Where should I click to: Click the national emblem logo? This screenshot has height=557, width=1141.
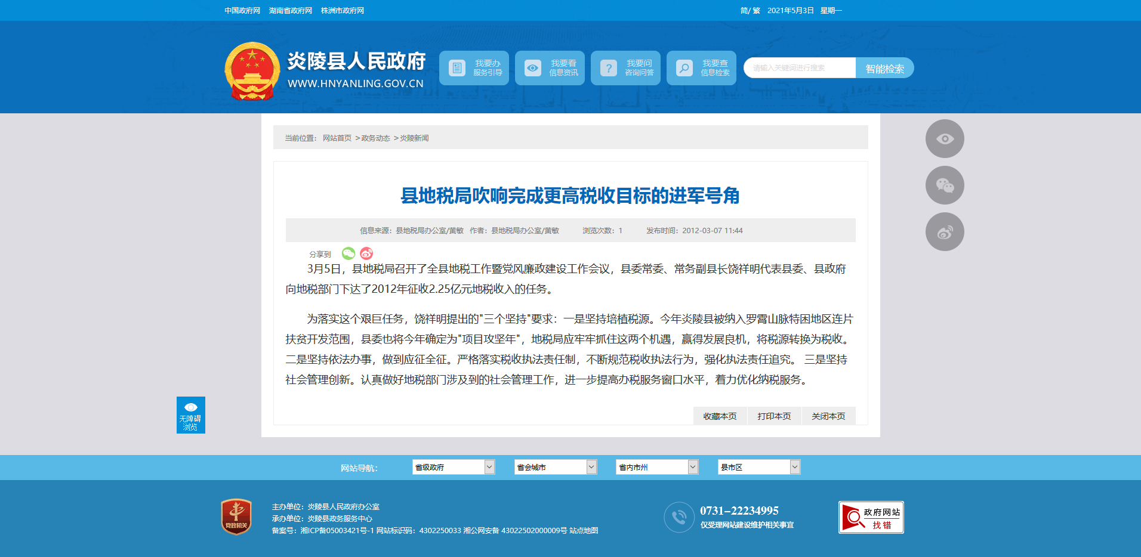(x=252, y=71)
